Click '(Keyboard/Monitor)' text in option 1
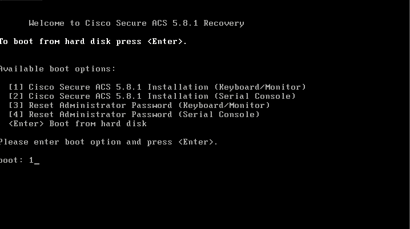The width and height of the screenshot is (410, 229). [x=260, y=87]
